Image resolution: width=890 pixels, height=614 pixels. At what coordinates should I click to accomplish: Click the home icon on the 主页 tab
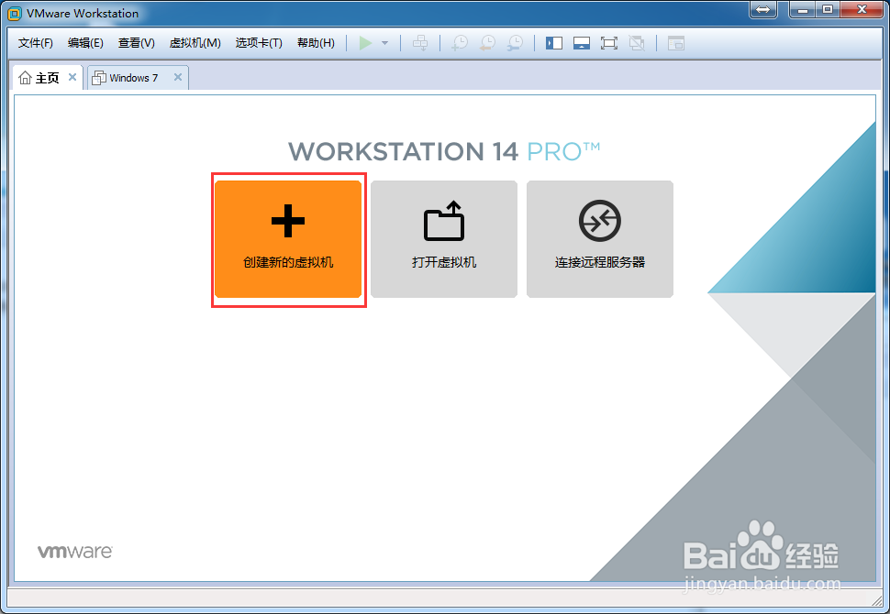click(25, 77)
